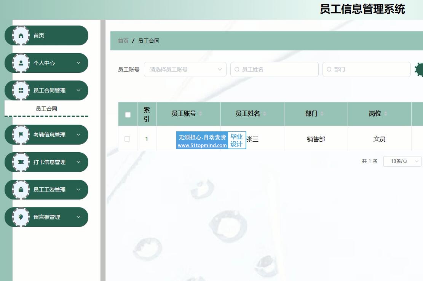
Task: Click the search icon in 员工姓名 field
Action: (237, 69)
